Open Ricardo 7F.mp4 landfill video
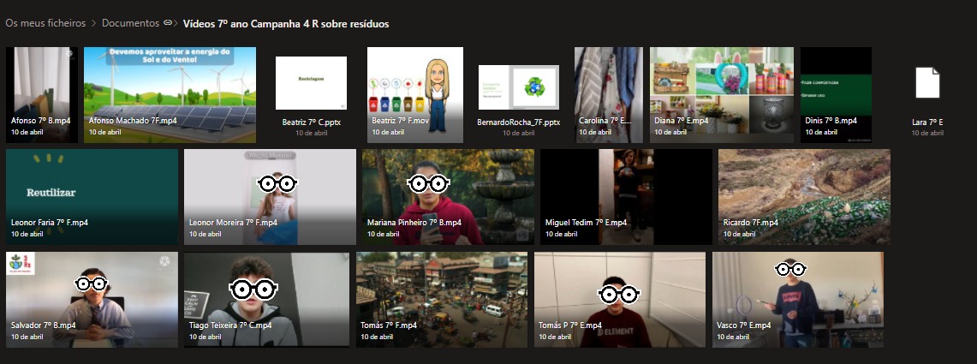Image resolution: width=977 pixels, height=364 pixels. pos(804,197)
